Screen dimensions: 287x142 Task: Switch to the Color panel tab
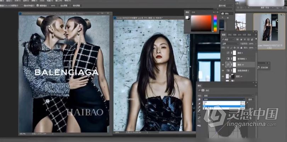tap(187, 12)
